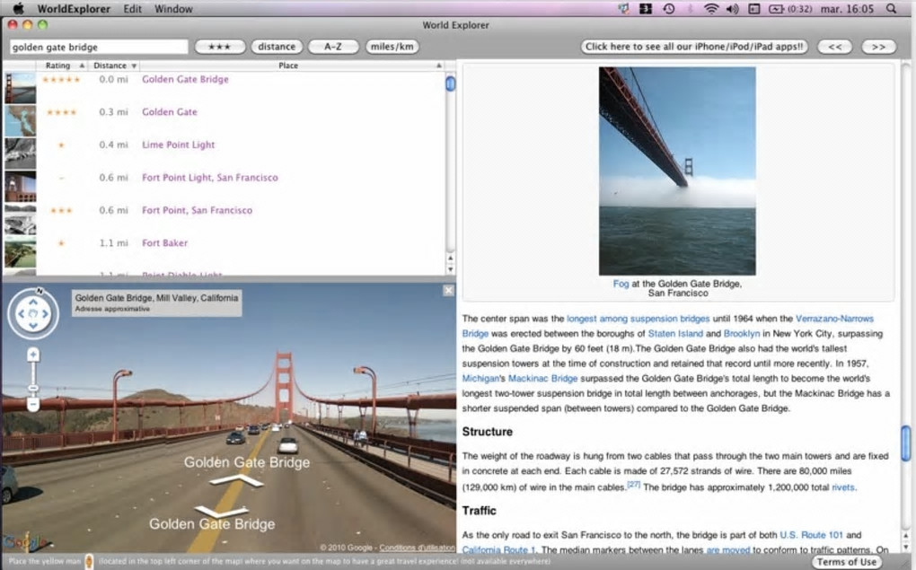Toggle miles/km distance units

pos(392,47)
